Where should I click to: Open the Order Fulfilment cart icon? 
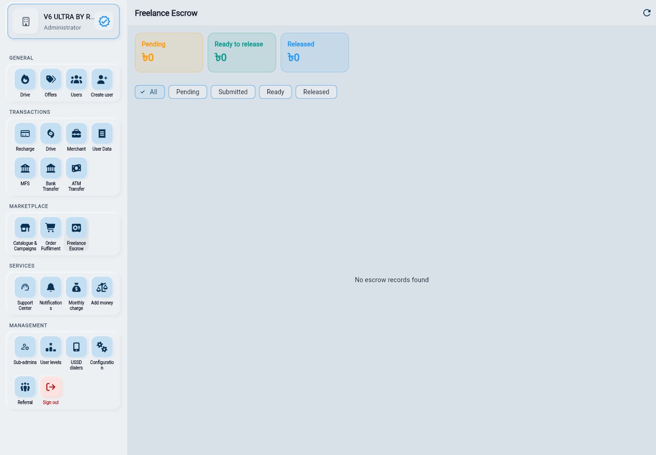pyautogui.click(x=51, y=228)
